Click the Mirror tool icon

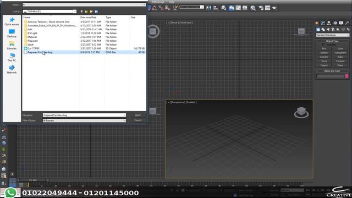tap(209, 8)
